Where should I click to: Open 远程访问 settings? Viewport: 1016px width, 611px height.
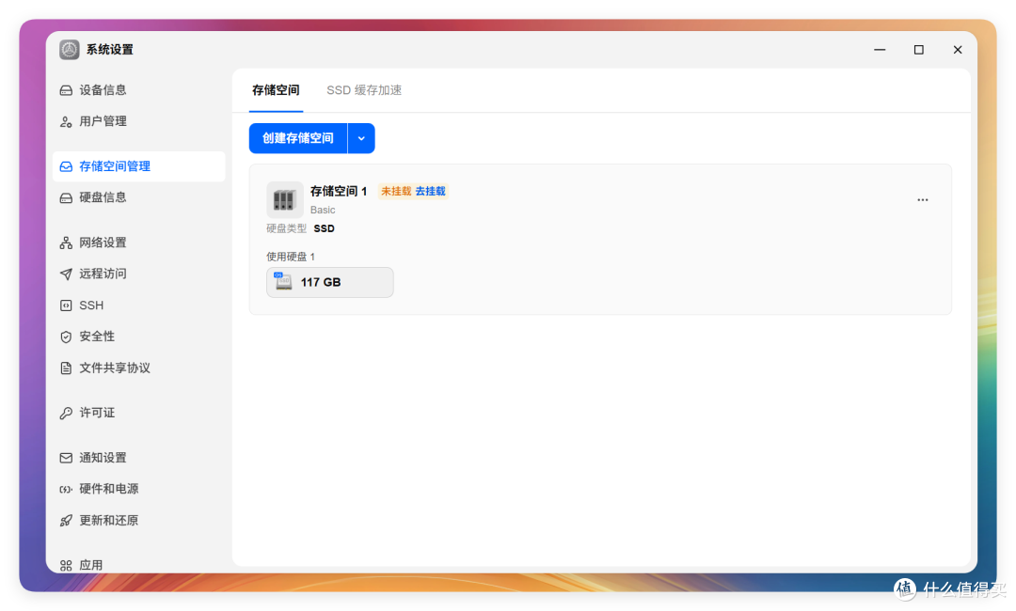pos(138,274)
